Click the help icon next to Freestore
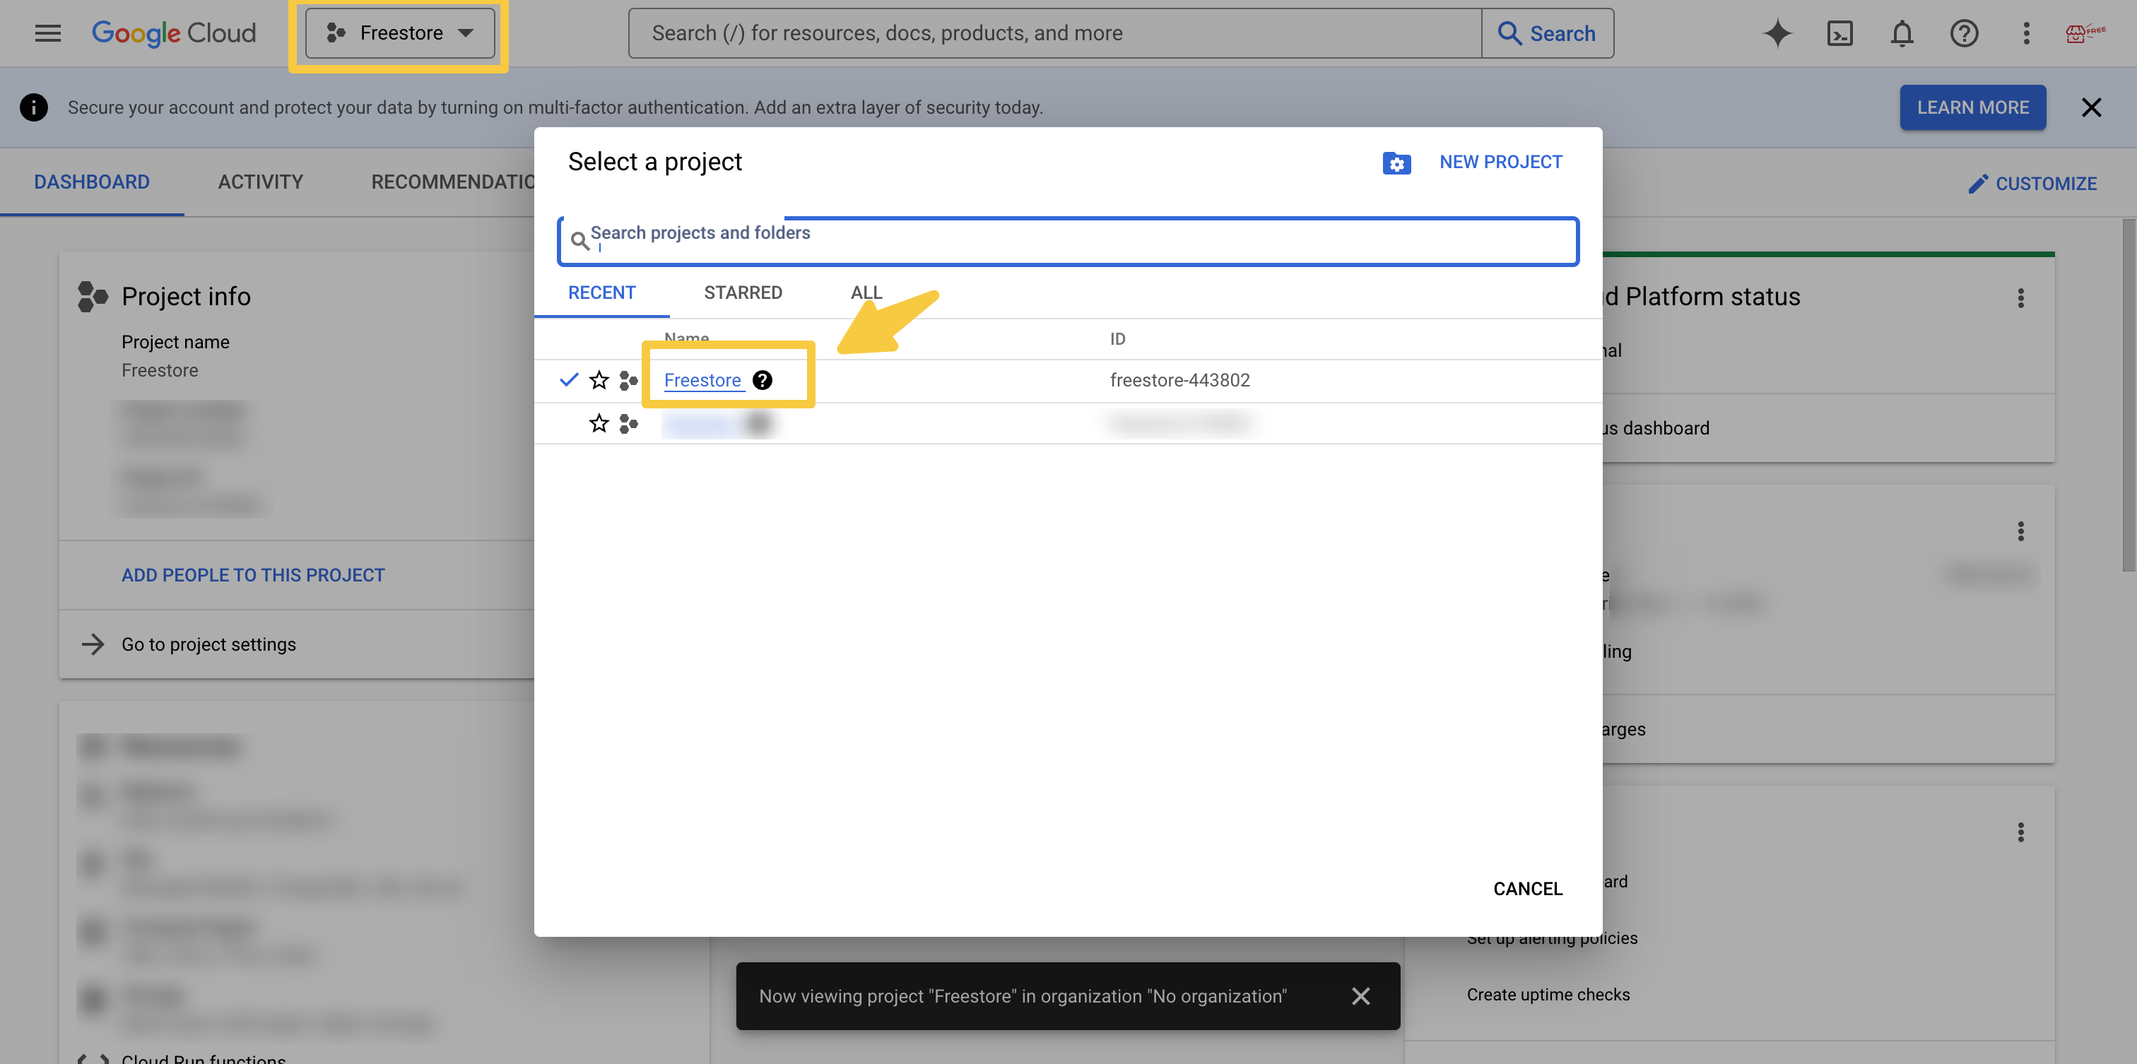This screenshot has height=1064, width=2137. click(762, 381)
